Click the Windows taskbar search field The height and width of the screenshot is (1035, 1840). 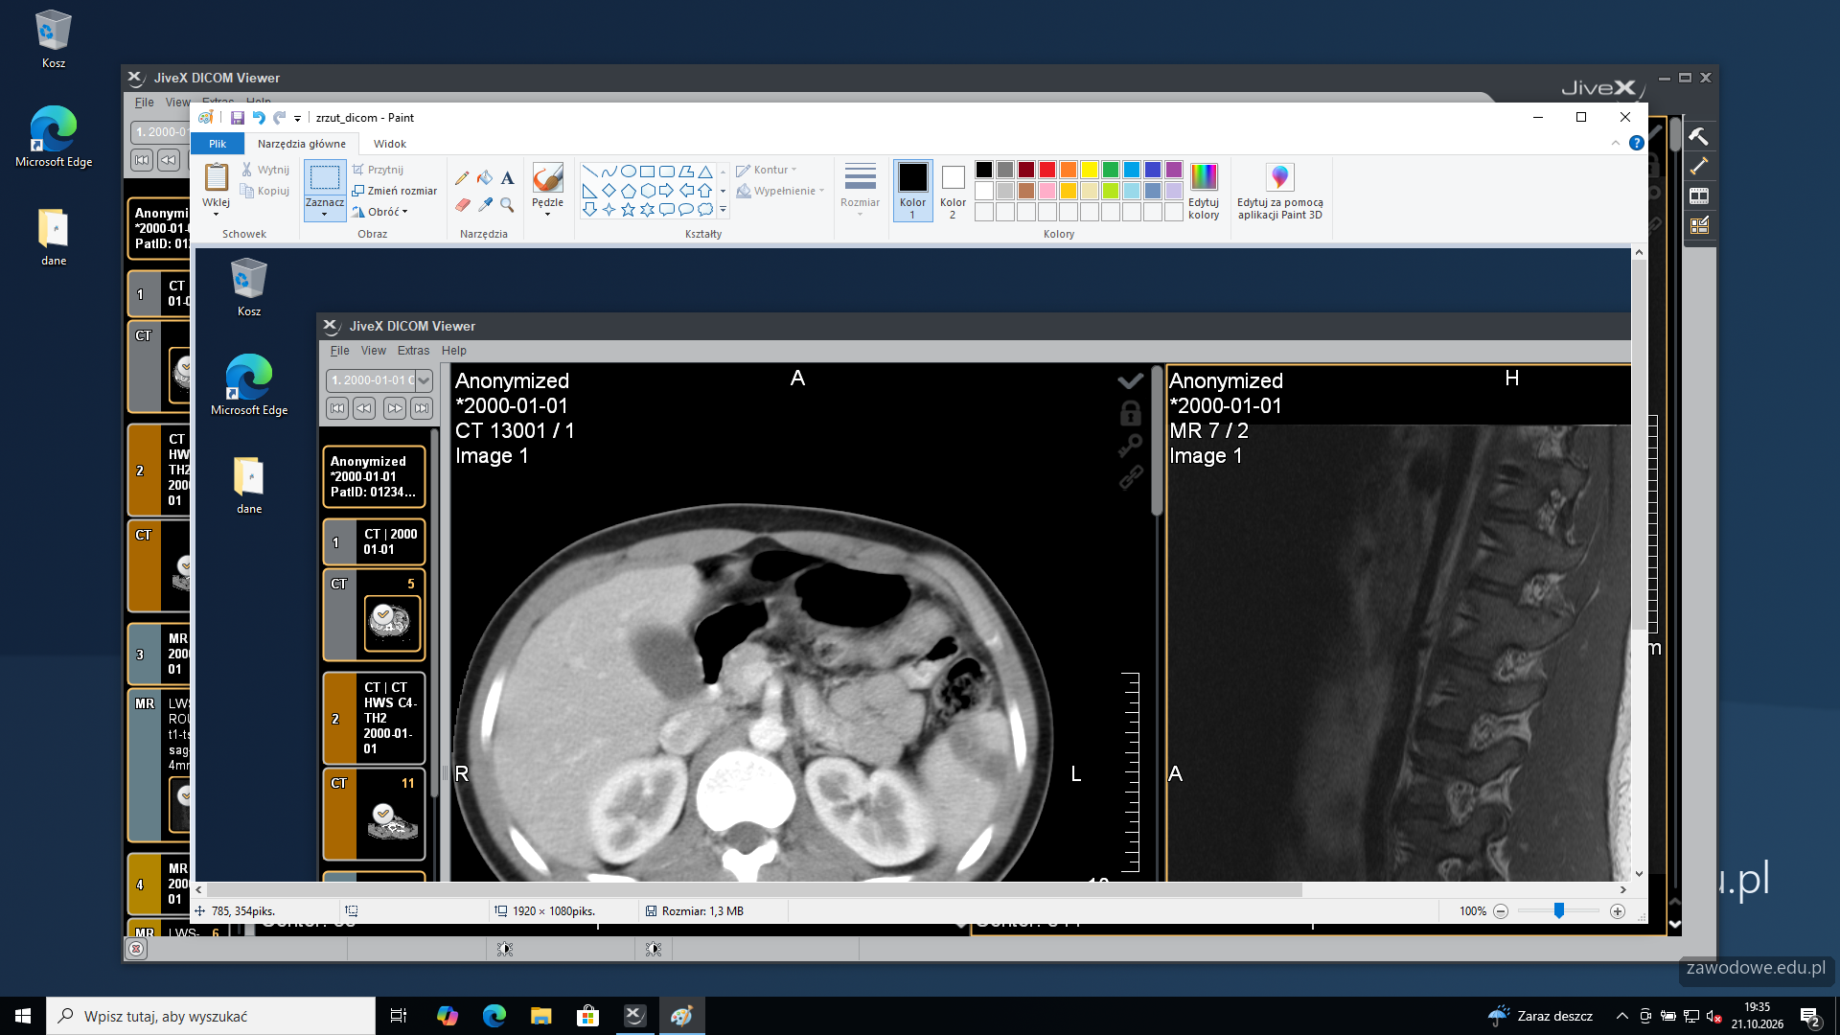click(211, 1016)
